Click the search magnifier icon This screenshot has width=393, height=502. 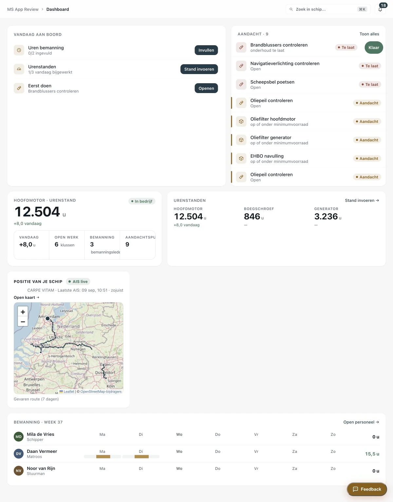291,9
